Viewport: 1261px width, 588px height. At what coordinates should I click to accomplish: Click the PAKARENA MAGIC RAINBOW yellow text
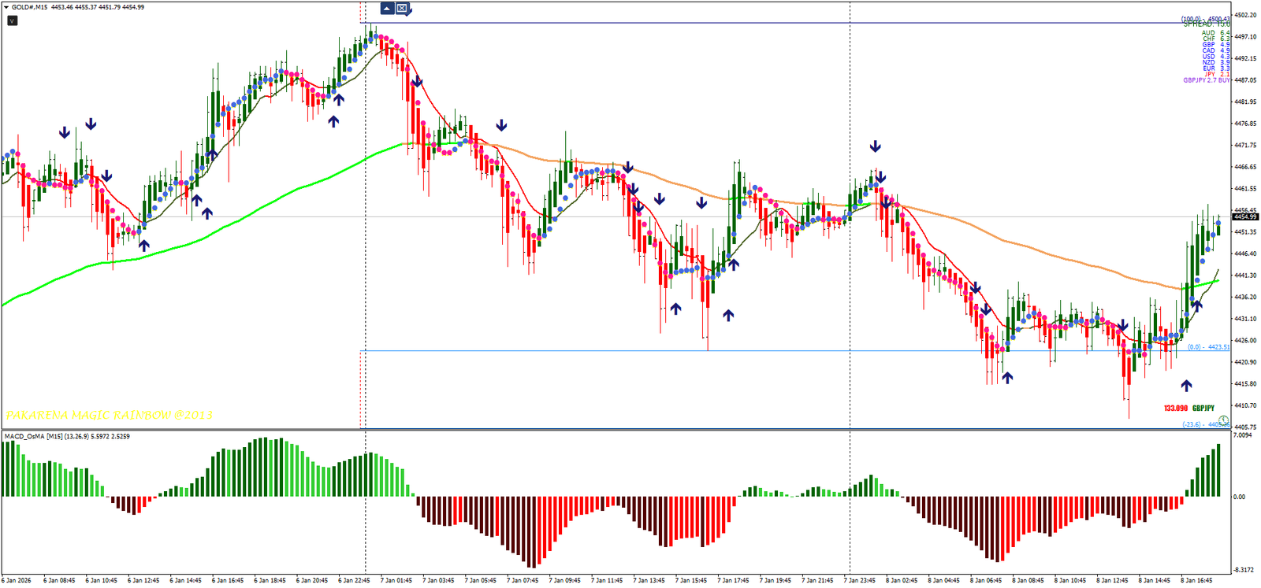click(x=109, y=415)
